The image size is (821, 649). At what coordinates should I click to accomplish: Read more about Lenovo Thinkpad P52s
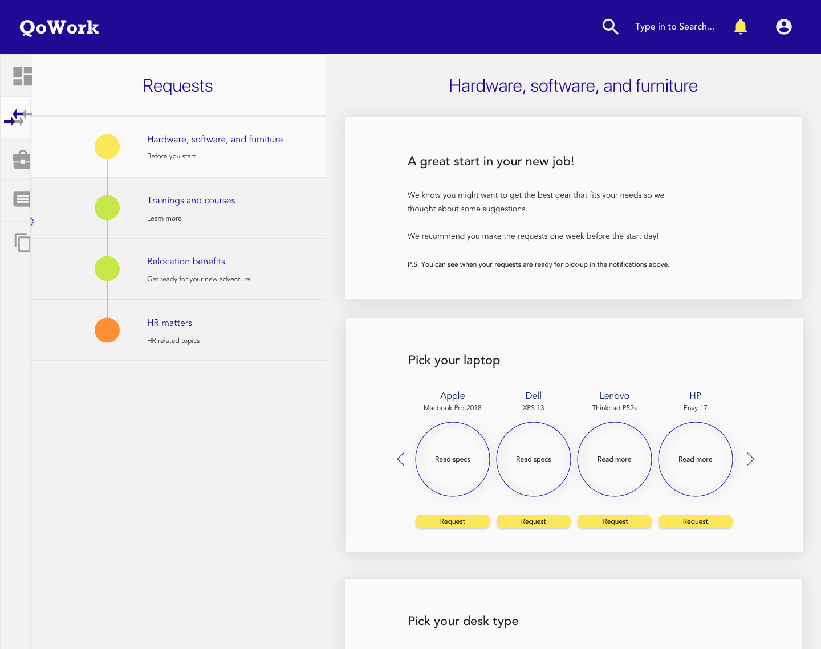pos(614,459)
